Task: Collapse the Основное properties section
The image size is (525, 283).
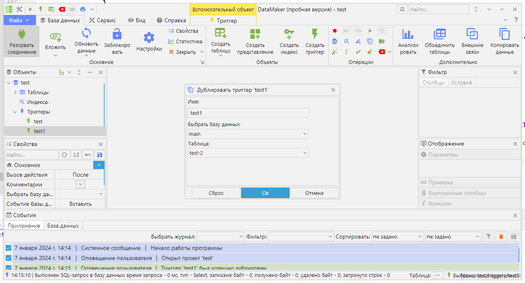Action: (x=99, y=165)
